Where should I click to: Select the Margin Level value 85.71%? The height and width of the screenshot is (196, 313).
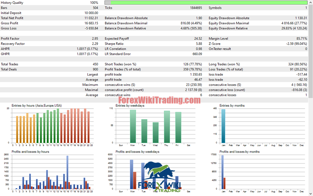pos(302,39)
